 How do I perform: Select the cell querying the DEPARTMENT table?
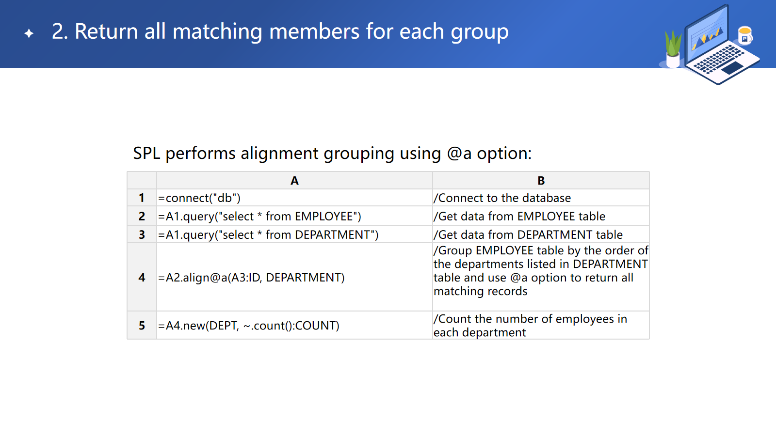click(268, 235)
